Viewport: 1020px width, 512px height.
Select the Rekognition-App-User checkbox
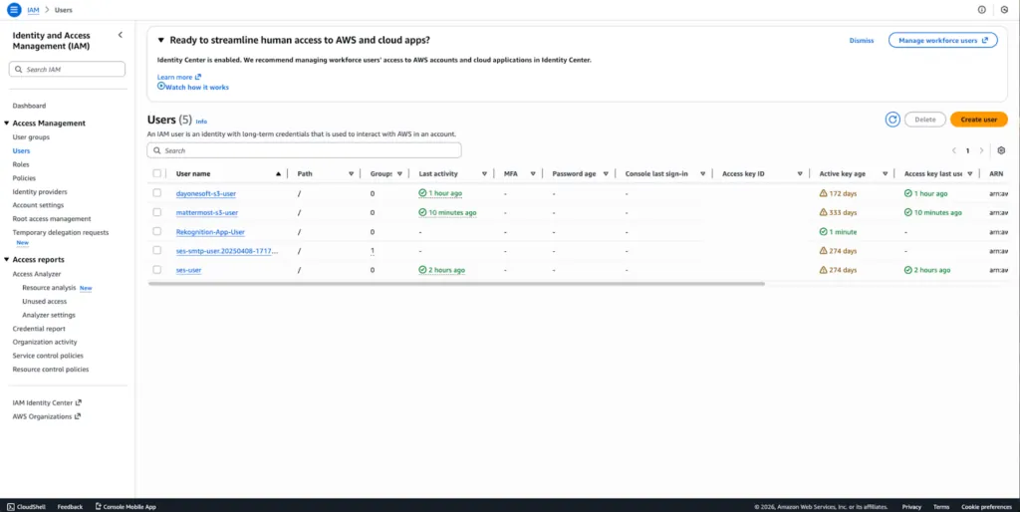click(156, 232)
